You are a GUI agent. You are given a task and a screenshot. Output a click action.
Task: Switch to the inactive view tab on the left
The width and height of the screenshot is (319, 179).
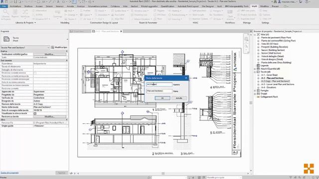pos(80,31)
